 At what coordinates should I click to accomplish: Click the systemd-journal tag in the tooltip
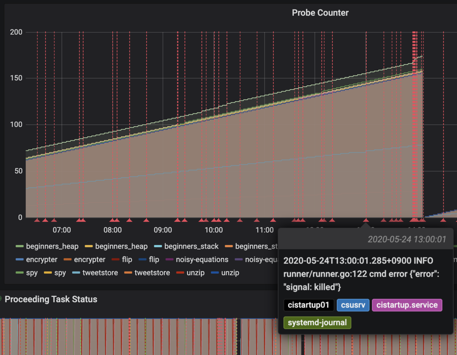coord(317,323)
